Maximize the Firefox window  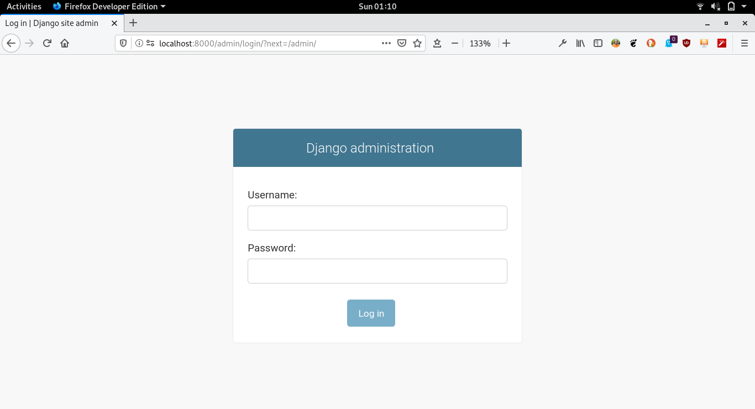[726, 23]
